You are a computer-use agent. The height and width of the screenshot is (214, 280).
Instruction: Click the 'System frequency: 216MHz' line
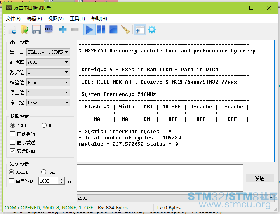[119, 94]
